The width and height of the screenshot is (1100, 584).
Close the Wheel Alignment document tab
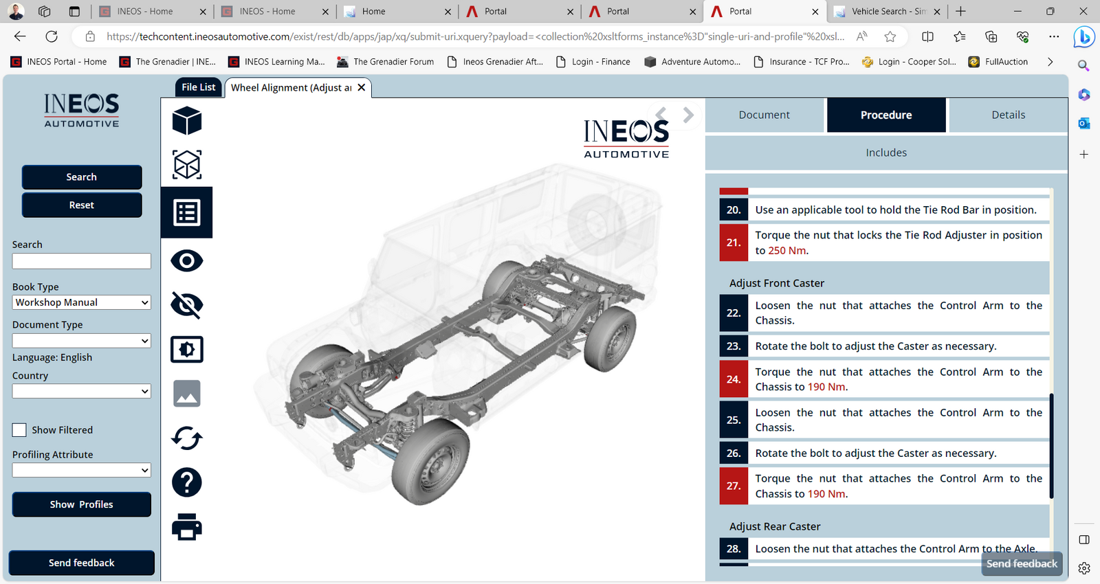[x=362, y=87]
